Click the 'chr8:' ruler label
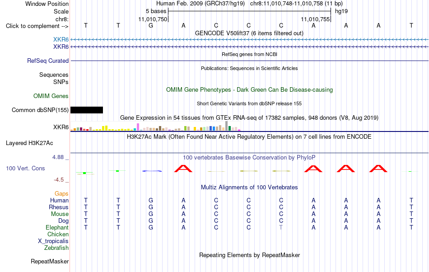Viewport: 429px width, 272px height. point(62,19)
